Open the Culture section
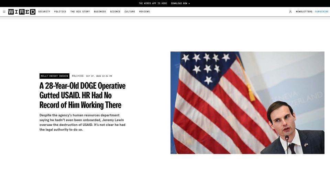The height and width of the screenshot is (185, 330). [x=130, y=12]
